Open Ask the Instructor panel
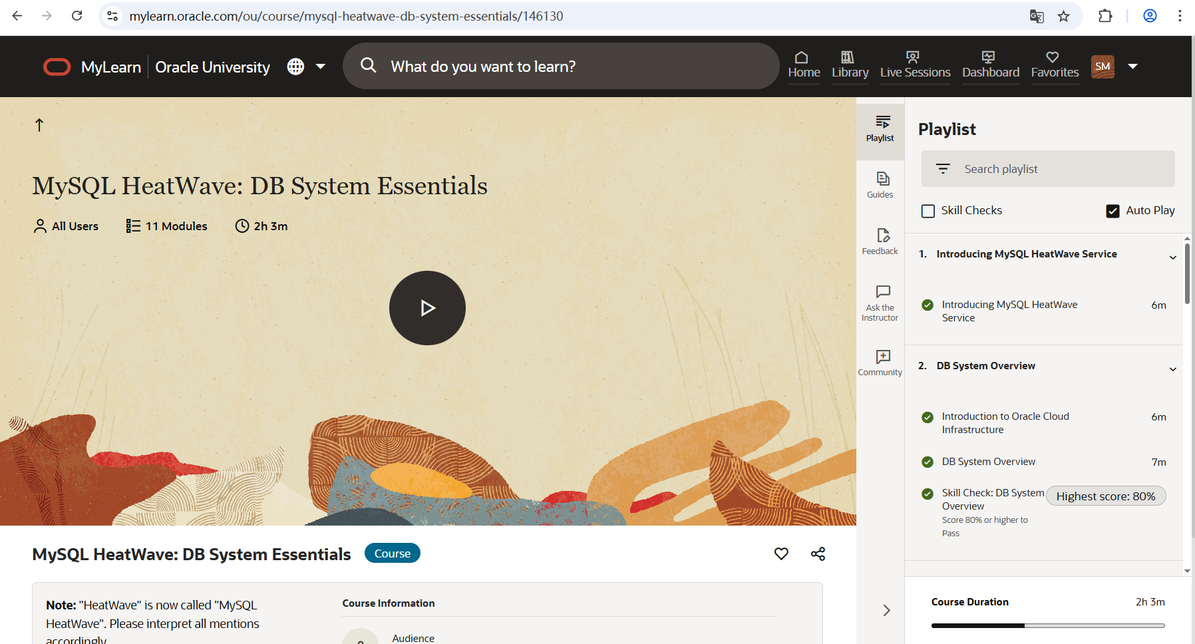 (x=880, y=303)
